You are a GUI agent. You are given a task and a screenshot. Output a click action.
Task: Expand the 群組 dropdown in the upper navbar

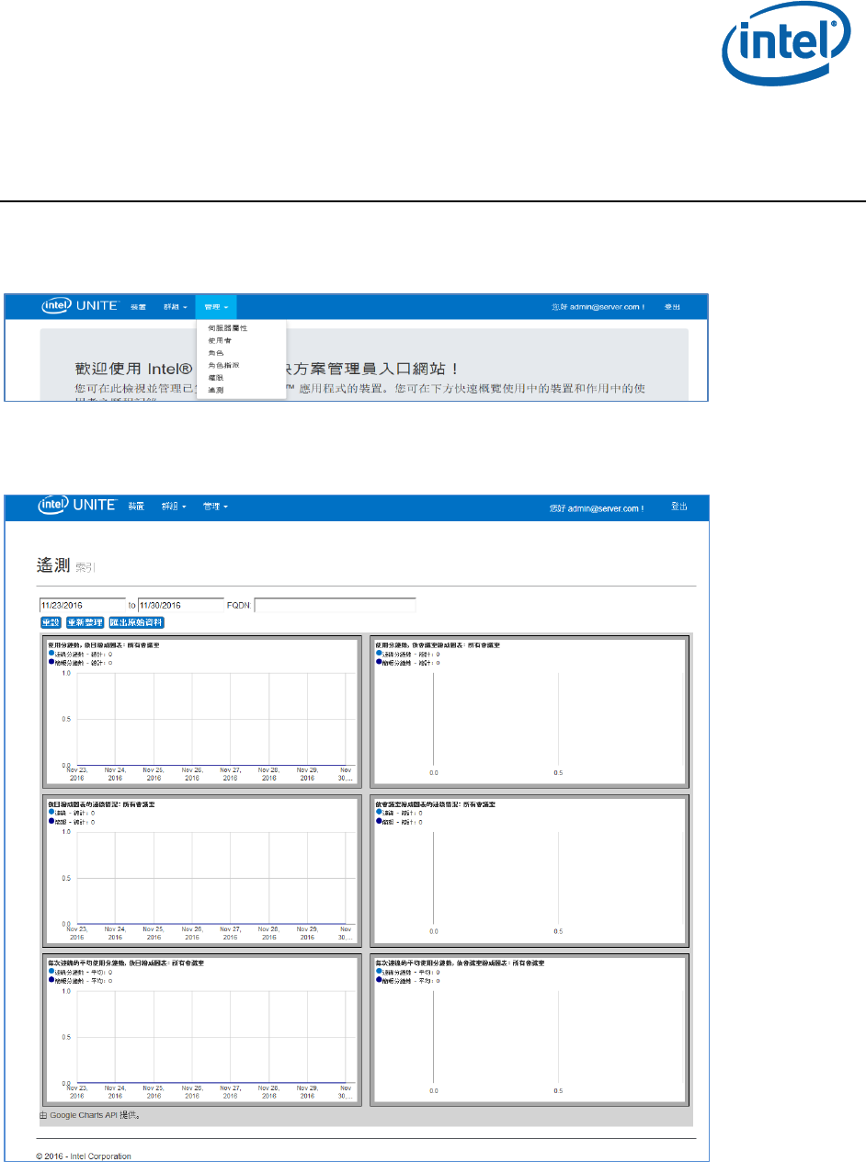click(x=175, y=307)
